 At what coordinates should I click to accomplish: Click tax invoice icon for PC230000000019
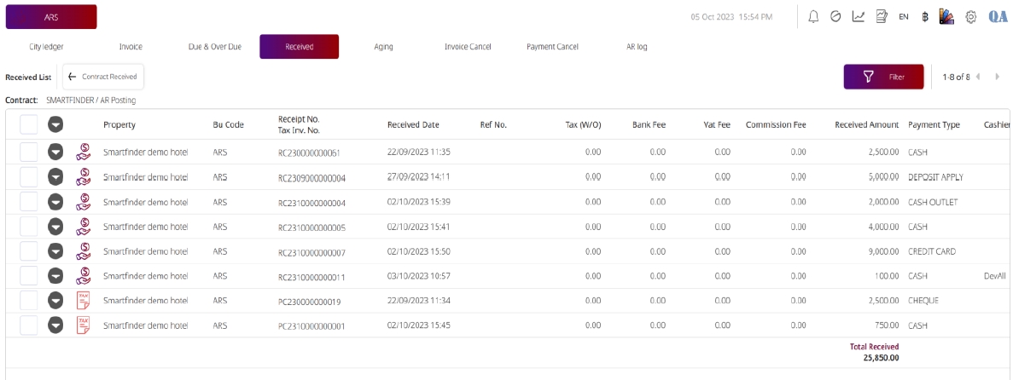(83, 300)
